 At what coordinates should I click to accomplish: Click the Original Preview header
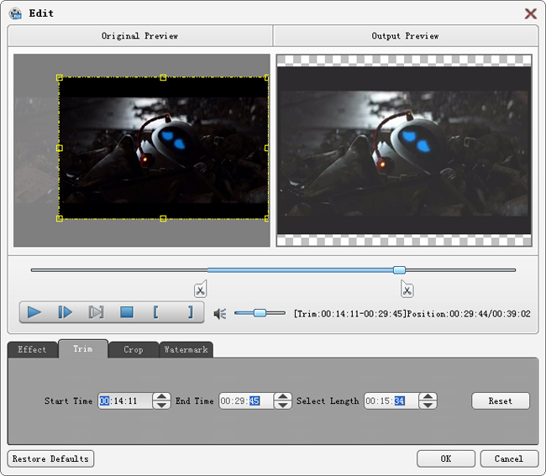(140, 36)
